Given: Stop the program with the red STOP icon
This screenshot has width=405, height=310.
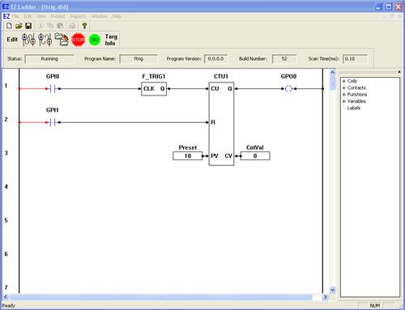Looking at the screenshot, I should 78,40.
